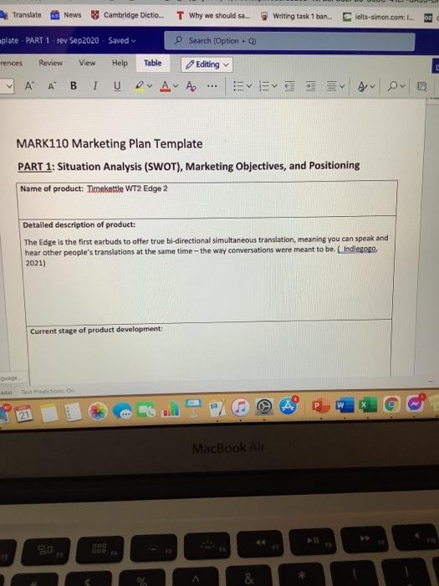Viewport: 439px width, 586px height.
Task: Open the 'Why we should sa...' bookmark
Action: [x=212, y=16]
